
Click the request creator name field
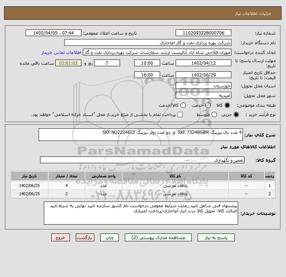click(157, 52)
